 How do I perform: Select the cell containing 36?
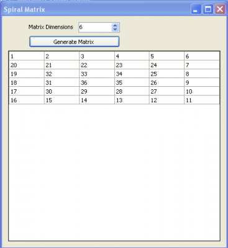click(x=97, y=82)
